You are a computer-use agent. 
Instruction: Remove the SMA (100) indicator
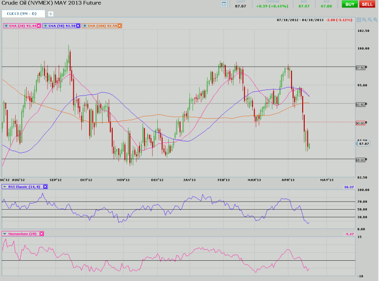point(119,25)
